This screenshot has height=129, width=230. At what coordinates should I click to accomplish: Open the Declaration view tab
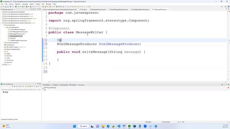pyautogui.click(x=64, y=85)
